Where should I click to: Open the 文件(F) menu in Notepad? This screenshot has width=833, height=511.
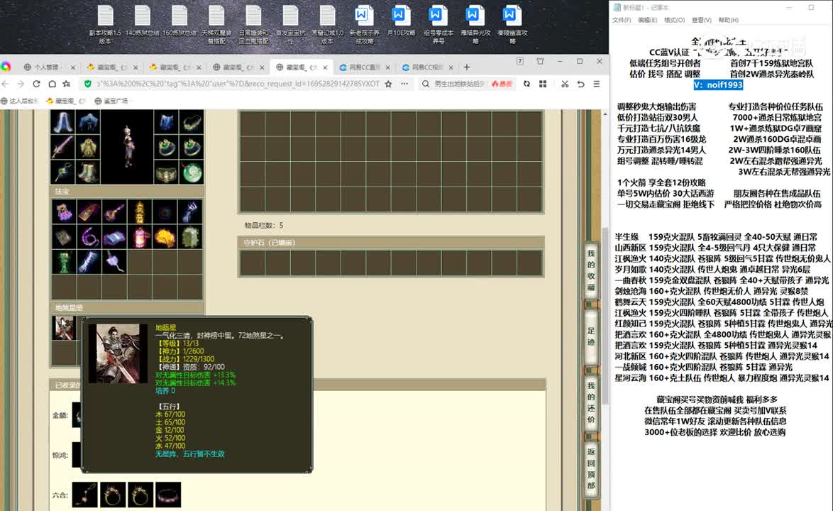tap(622, 20)
